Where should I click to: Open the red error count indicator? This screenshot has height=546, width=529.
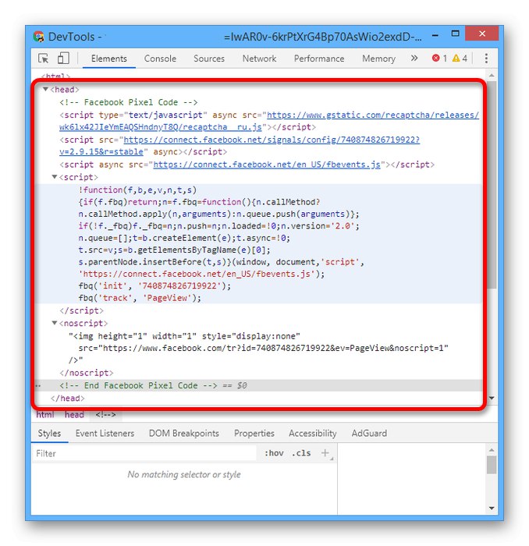coord(439,58)
